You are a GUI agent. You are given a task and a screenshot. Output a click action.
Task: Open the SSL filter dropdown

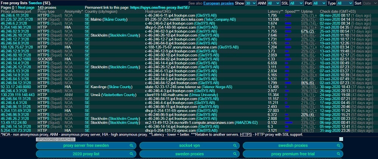[296, 3]
